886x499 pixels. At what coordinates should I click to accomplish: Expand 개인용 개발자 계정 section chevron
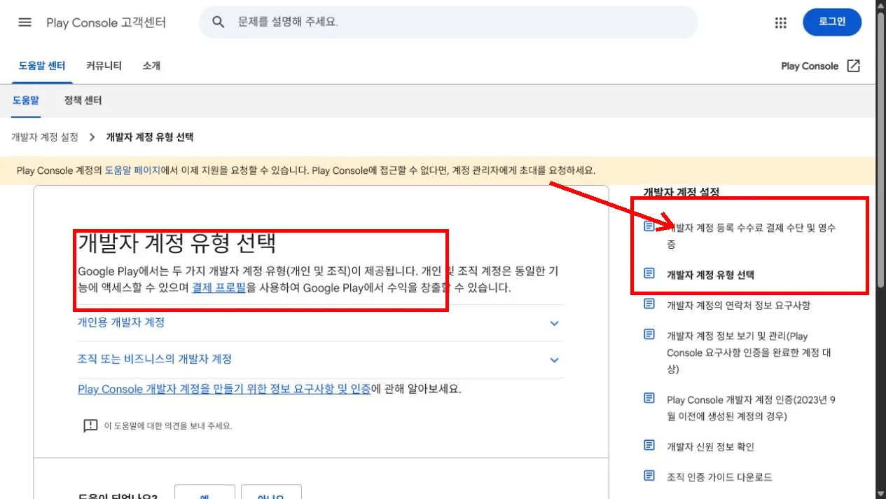point(554,323)
